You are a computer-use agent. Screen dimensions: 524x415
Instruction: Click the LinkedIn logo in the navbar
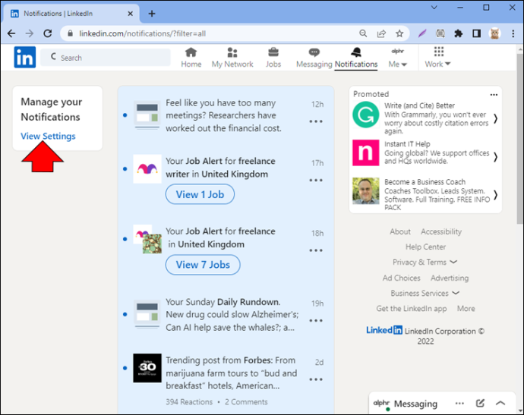pos(25,57)
